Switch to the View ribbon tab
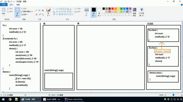This screenshot has height=102, width=183. (x=18, y=5)
